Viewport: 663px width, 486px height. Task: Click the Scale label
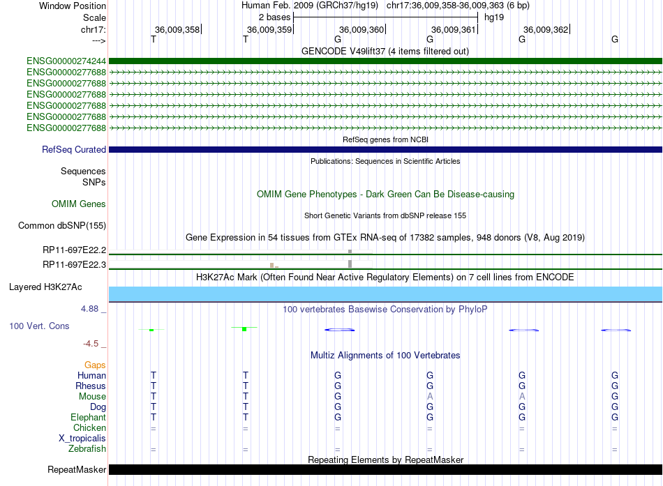(x=94, y=17)
